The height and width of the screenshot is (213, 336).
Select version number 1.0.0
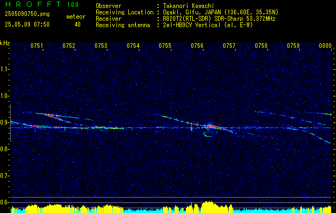[73, 4]
